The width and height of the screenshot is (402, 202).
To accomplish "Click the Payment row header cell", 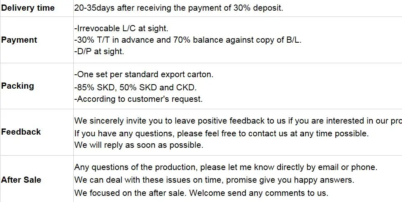I will click(x=19, y=40).
